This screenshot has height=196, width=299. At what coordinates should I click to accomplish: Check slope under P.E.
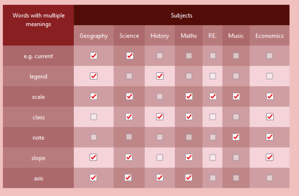point(213,157)
